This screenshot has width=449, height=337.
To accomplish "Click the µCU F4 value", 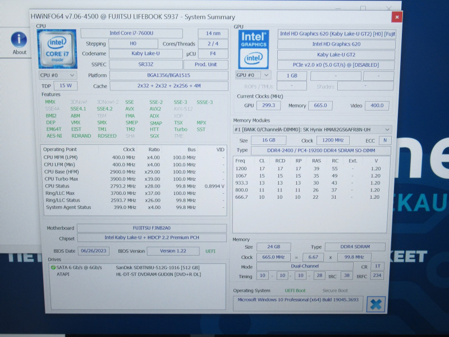I will [213, 53].
